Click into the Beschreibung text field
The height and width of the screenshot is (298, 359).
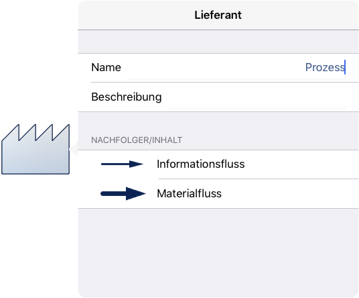point(257,97)
